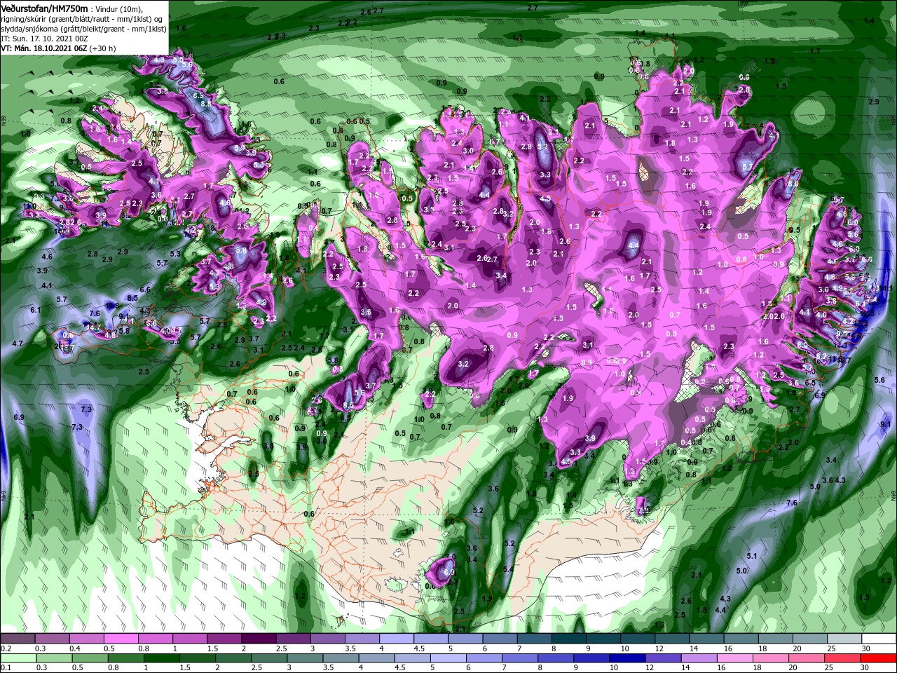Pick the bright pink 0.5 snow legend swatch
897x673 pixels.
click(121, 639)
